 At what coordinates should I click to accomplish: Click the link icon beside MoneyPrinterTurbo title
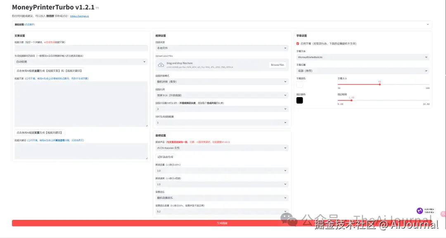pyautogui.click(x=97, y=8)
